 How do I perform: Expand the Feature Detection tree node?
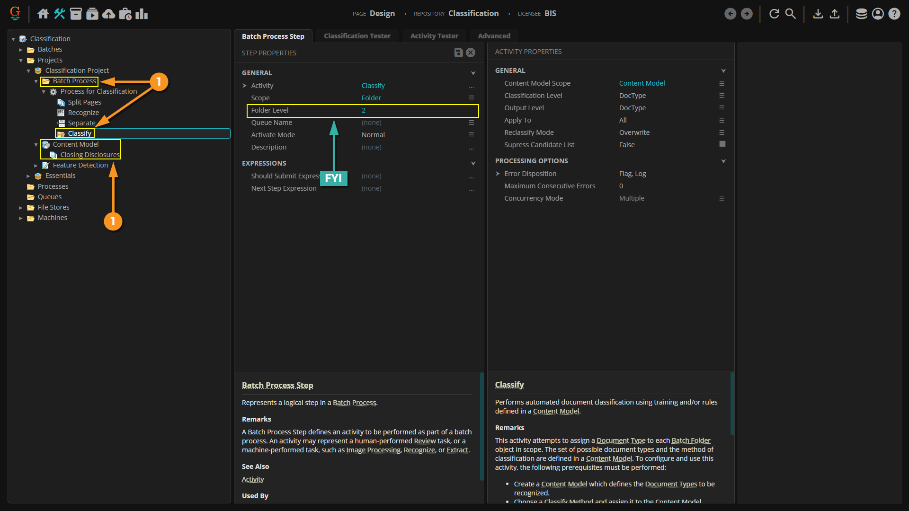36,166
